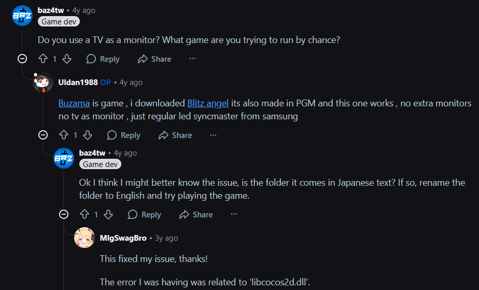Collapse the rename folder comment thread
The width and height of the screenshot is (479, 290).
tap(64, 215)
